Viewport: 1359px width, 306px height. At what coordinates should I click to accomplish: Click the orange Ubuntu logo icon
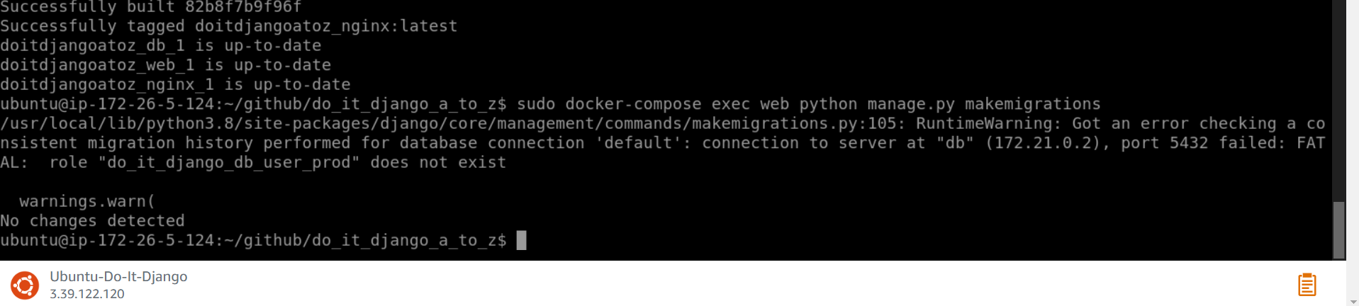click(25, 285)
